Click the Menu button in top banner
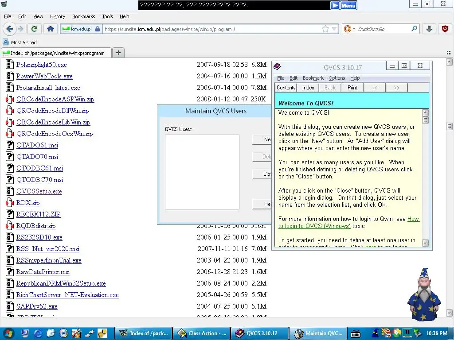This screenshot has height=340, width=454. pyautogui.click(x=348, y=5)
